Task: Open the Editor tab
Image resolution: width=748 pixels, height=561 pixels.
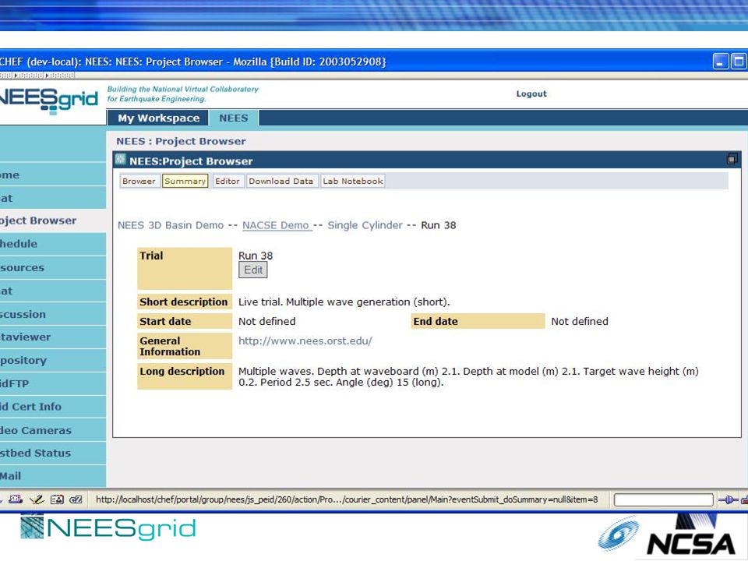Action: coord(228,182)
